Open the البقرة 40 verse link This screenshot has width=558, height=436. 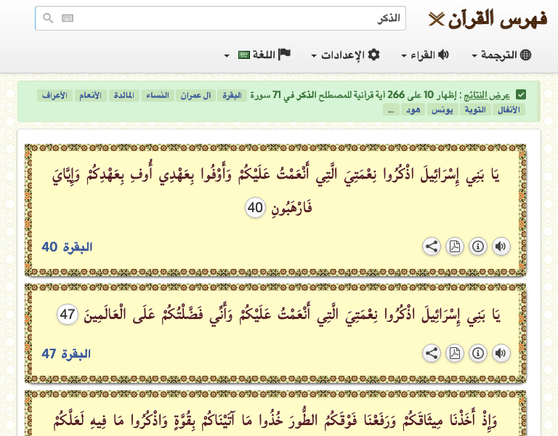67,247
